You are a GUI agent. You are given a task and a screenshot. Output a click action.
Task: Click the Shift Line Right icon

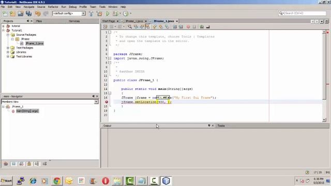click(x=180, y=27)
